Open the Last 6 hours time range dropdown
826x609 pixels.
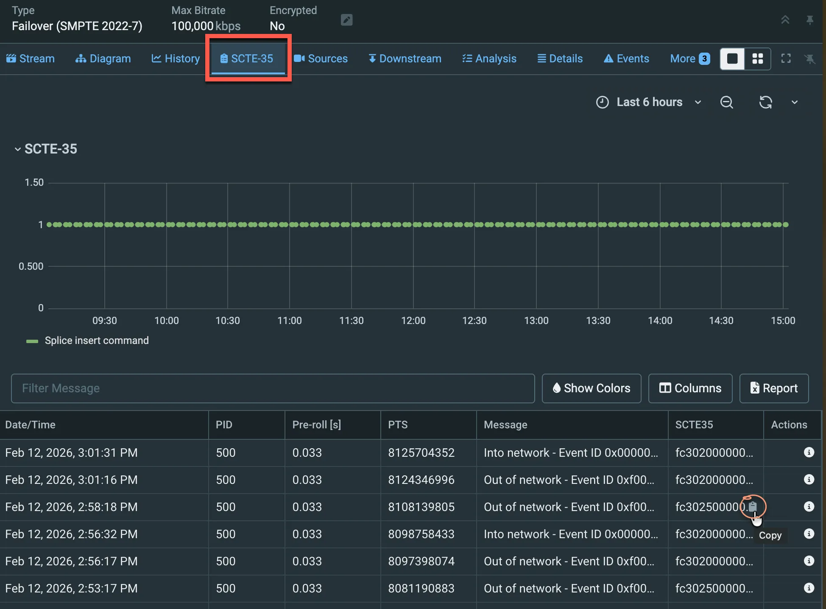[649, 102]
